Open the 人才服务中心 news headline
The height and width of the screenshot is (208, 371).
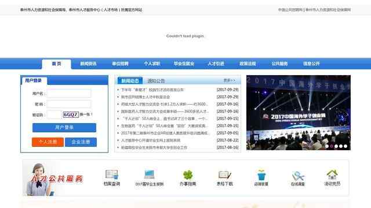point(151,140)
